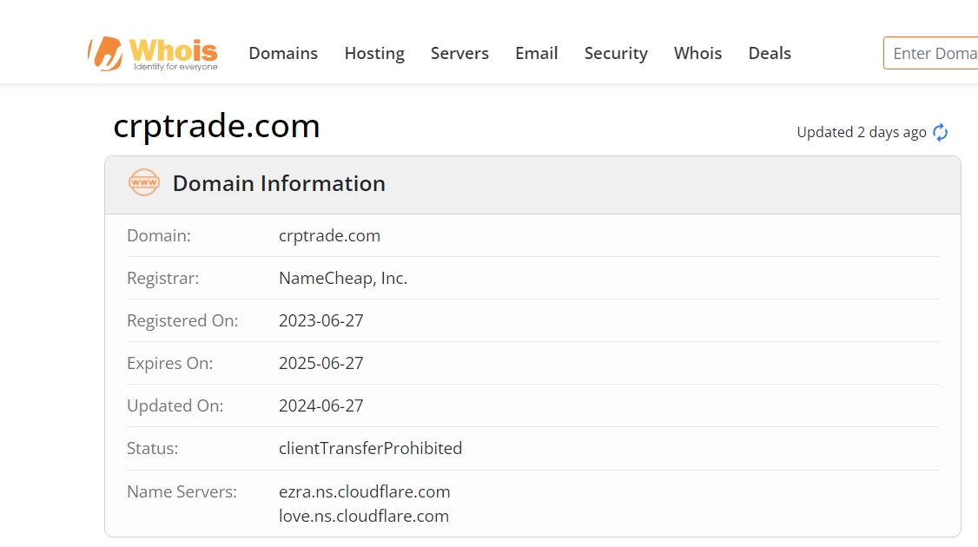Click the Registered On date 2023-06-27
The image size is (978, 547).
tap(320, 320)
